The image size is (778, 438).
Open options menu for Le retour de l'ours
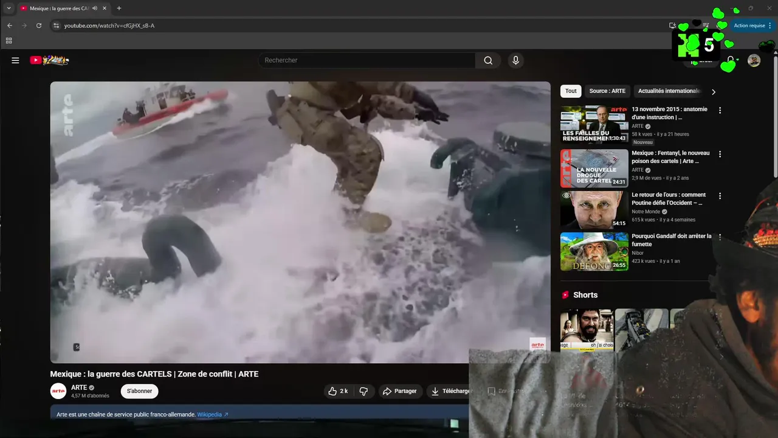pos(720,196)
